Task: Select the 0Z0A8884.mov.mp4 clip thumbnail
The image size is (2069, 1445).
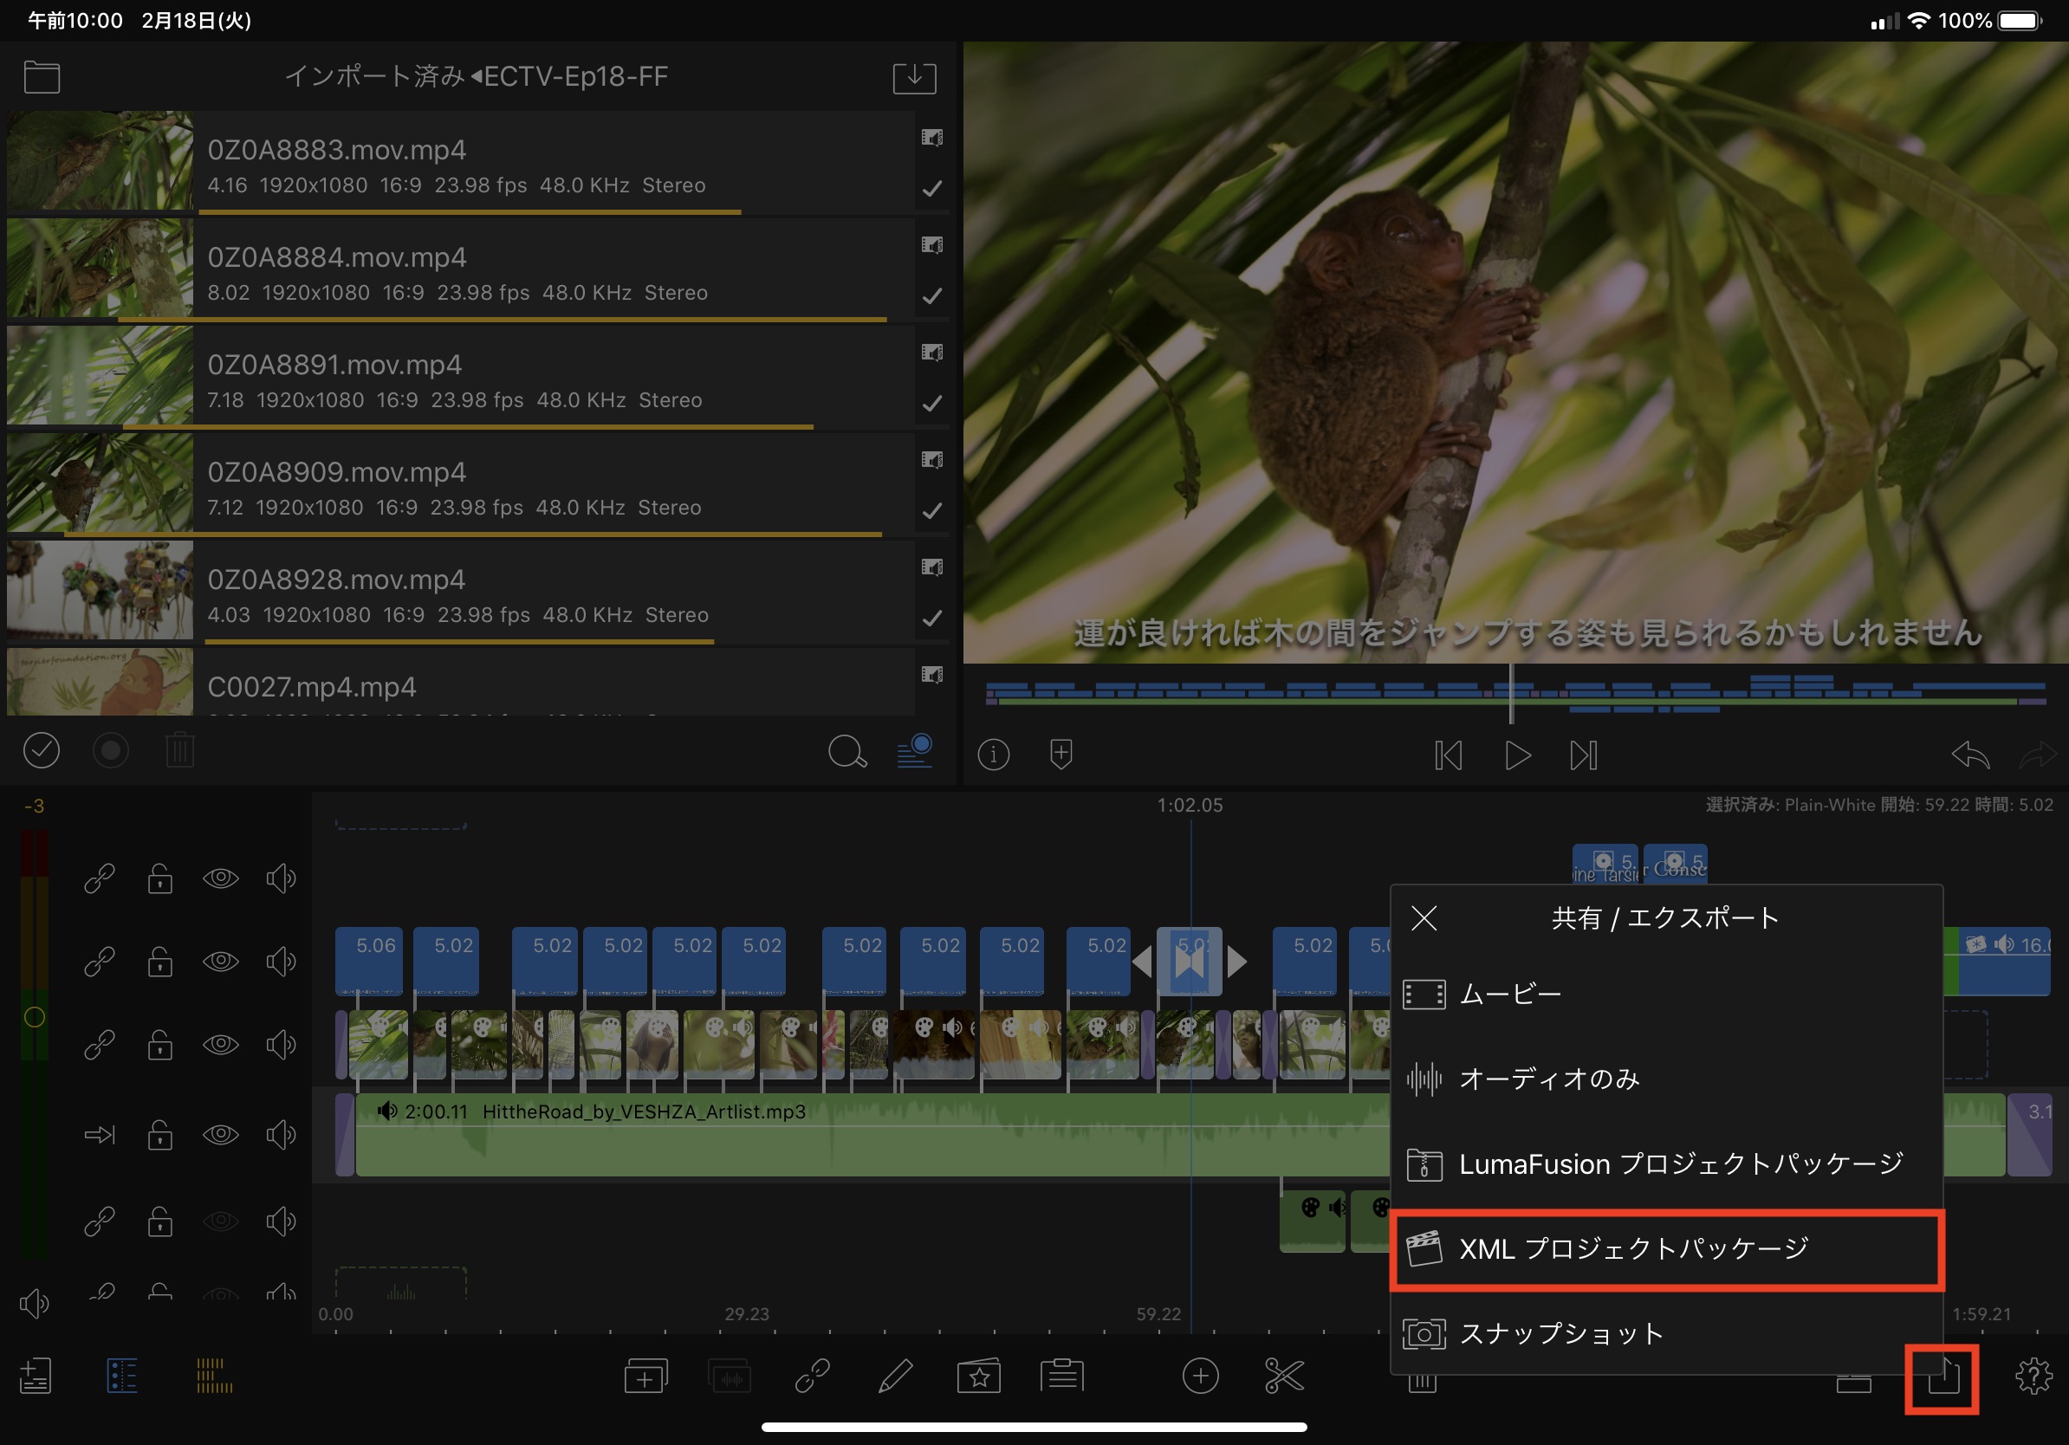Action: [100, 269]
